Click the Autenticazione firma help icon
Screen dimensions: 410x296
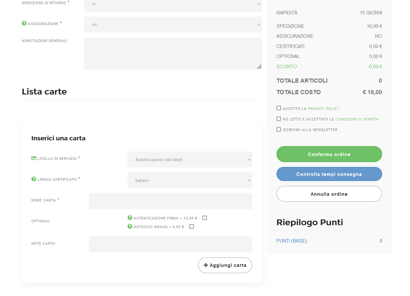tap(130, 218)
